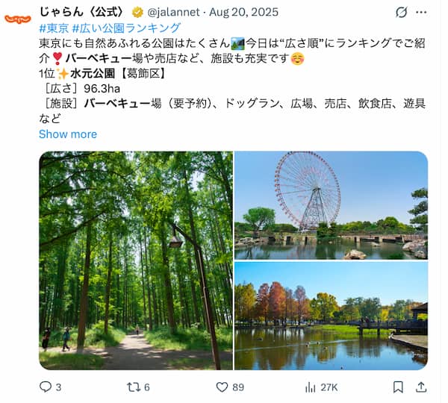Click the じゃらん〈公式〉 display name
Image resolution: width=448 pixels, height=403 pixels.
83,12
